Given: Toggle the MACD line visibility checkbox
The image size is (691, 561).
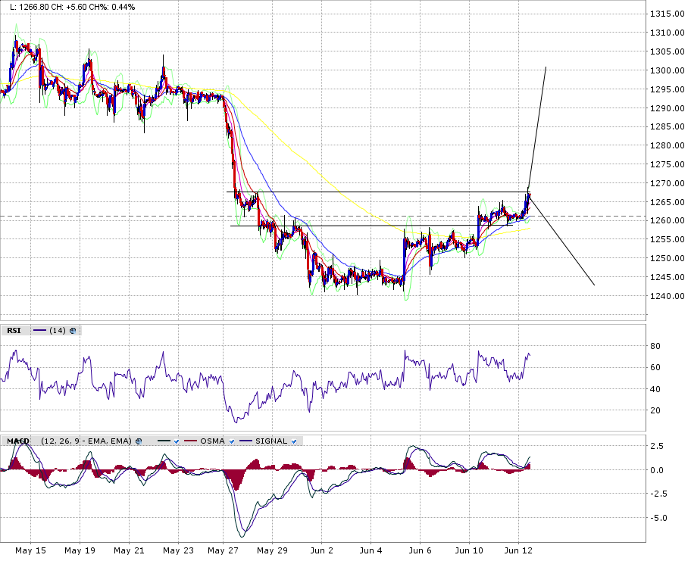Looking at the screenshot, I should (177, 441).
